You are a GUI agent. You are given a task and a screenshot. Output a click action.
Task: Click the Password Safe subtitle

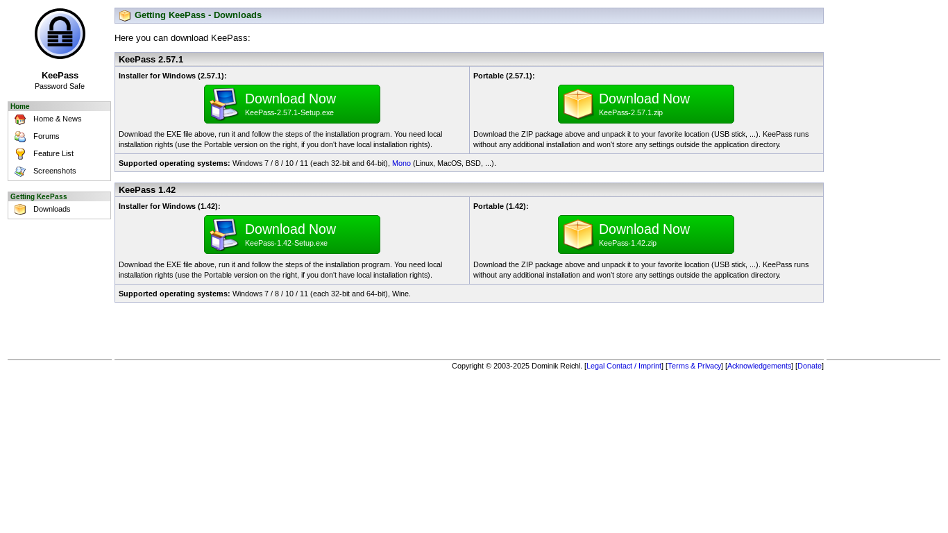[60, 87]
